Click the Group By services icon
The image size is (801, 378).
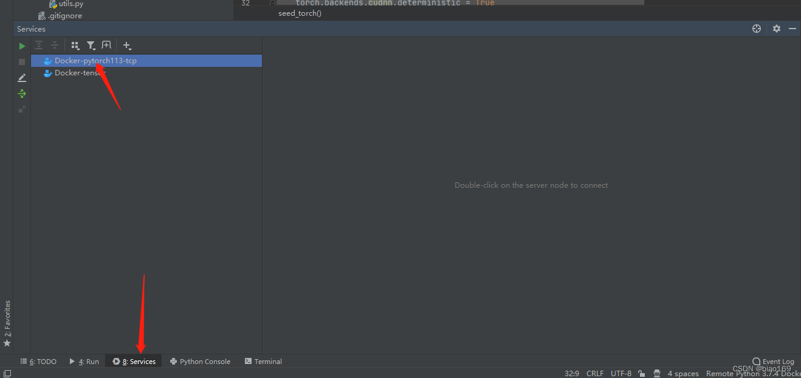75,45
